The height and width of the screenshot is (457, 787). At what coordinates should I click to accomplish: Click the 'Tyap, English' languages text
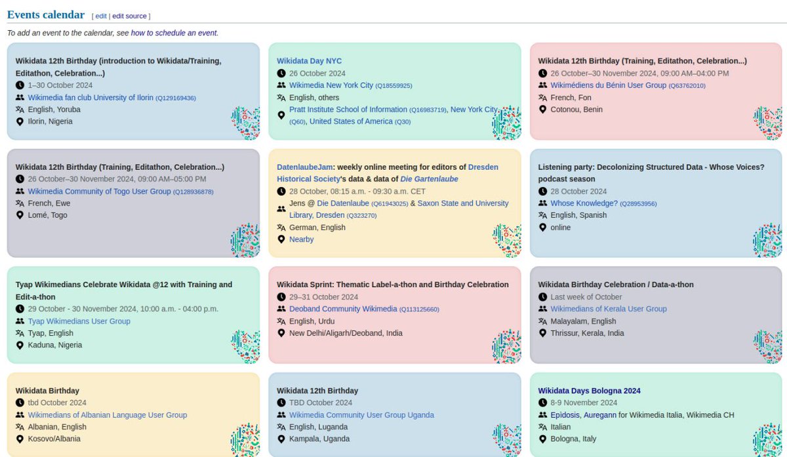[50, 333]
